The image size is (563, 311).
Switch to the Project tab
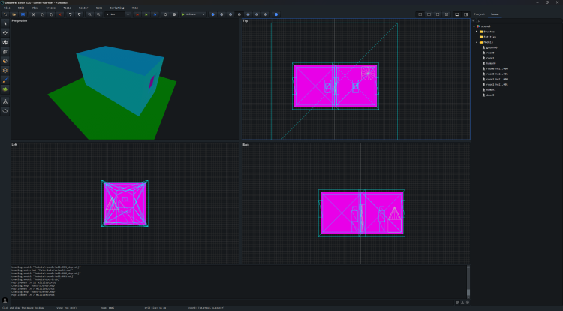pyautogui.click(x=479, y=14)
